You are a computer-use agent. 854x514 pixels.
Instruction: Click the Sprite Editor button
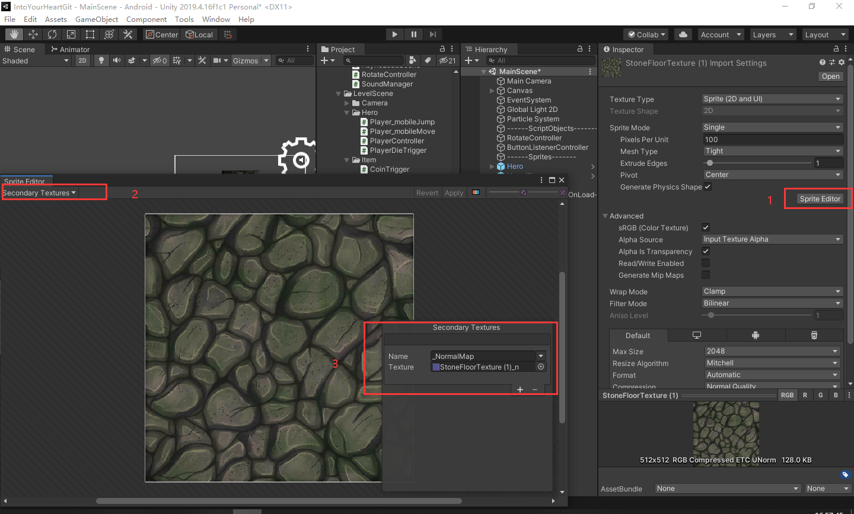(x=820, y=199)
